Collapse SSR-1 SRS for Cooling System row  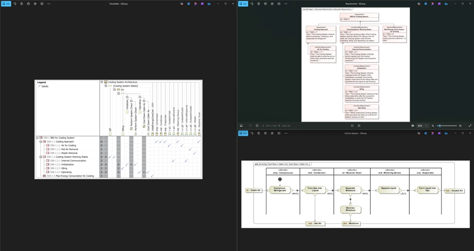[x=37, y=137]
